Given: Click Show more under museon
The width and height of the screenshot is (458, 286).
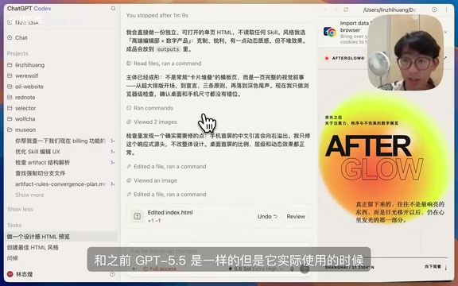Looking at the screenshot, I should [29, 195].
